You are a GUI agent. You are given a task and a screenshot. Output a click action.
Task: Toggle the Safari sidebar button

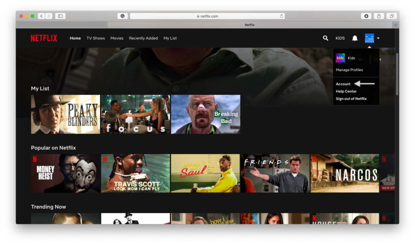[60, 16]
